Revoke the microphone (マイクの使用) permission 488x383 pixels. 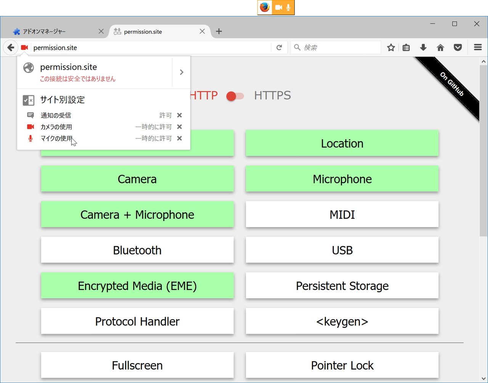pos(180,138)
